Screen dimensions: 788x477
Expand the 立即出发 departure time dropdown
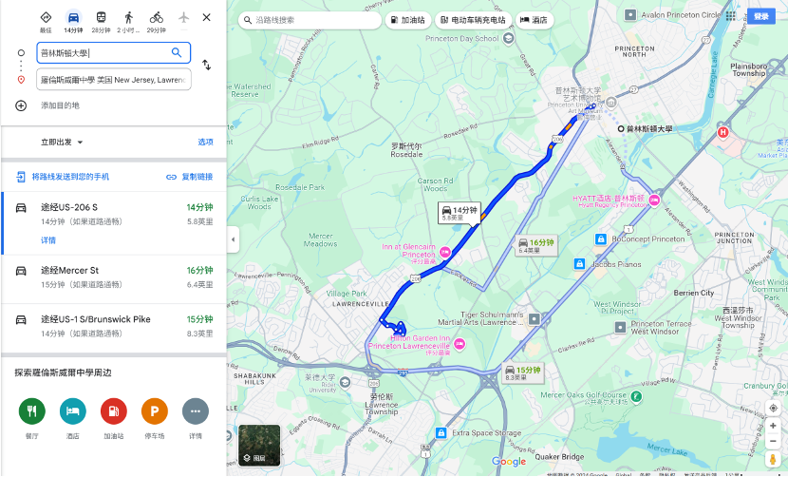62,143
